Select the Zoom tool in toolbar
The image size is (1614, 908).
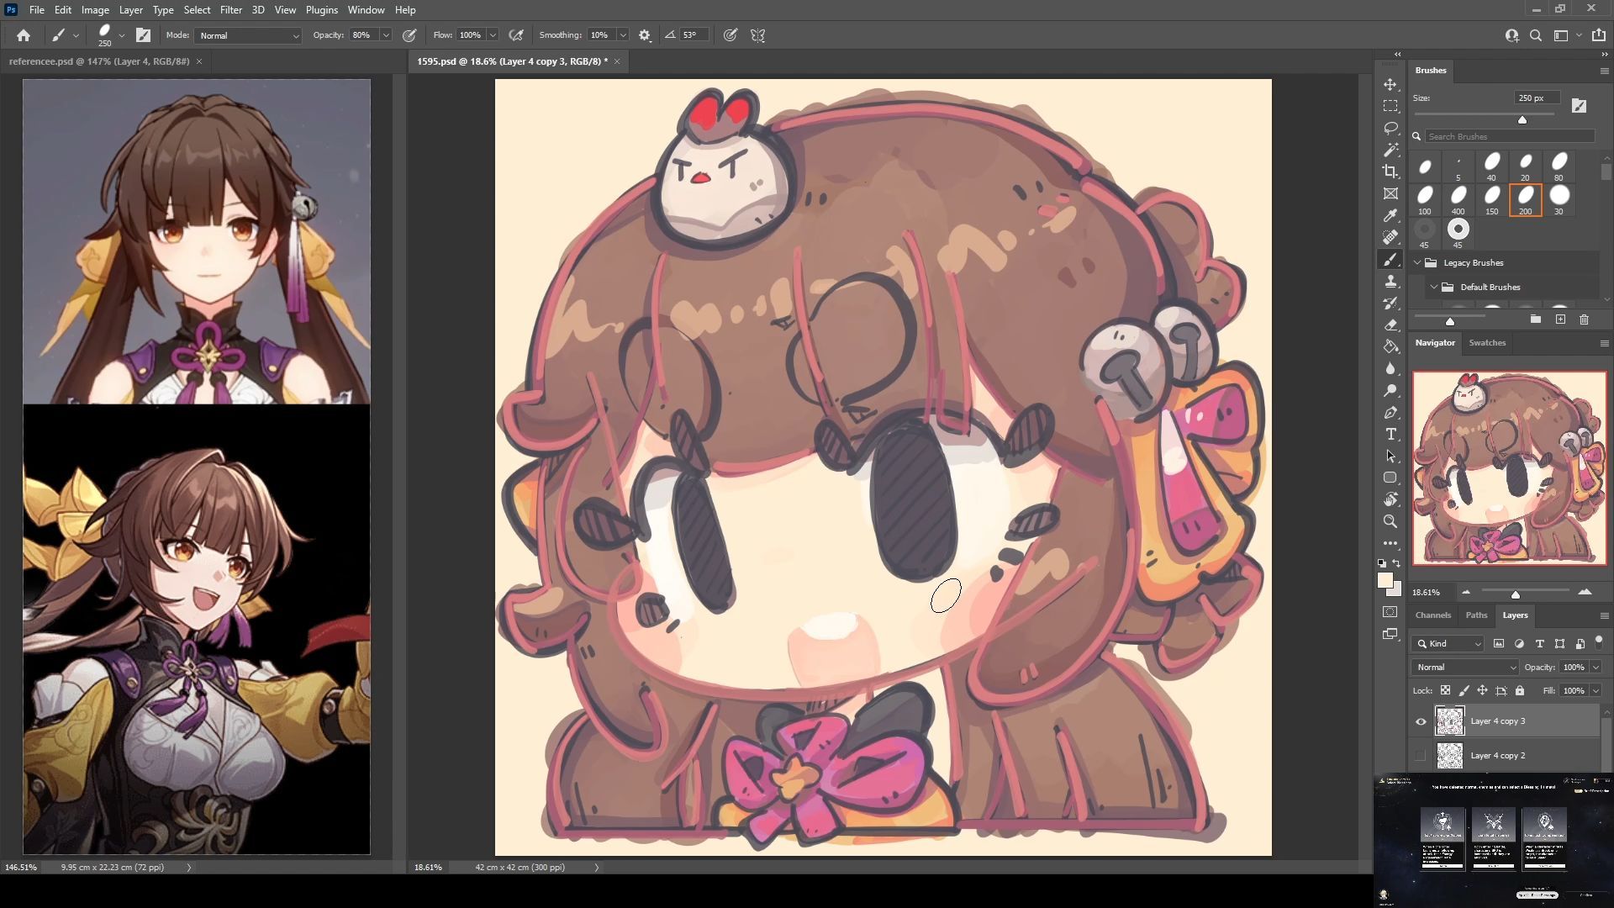pos(1390,521)
